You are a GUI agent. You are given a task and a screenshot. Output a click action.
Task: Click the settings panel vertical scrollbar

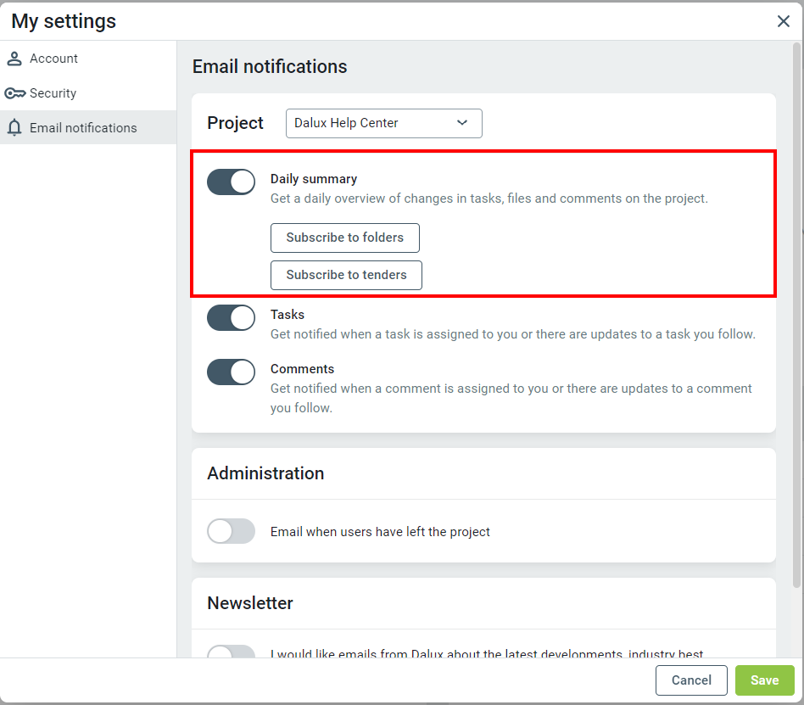796,314
